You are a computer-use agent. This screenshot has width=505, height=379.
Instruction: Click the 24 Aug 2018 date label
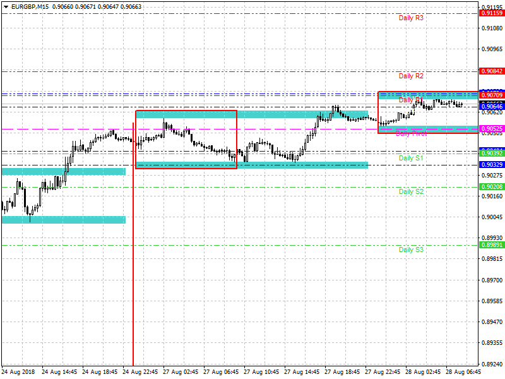20,372
